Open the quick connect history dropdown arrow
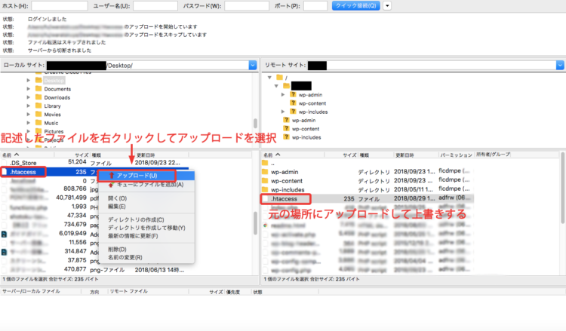Screen dimensions: 566x331 pyautogui.click(x=387, y=6)
